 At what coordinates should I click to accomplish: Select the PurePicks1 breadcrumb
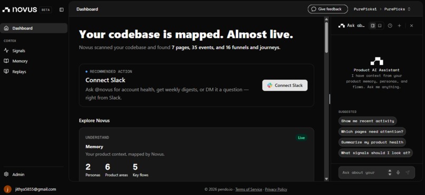(x=365, y=9)
